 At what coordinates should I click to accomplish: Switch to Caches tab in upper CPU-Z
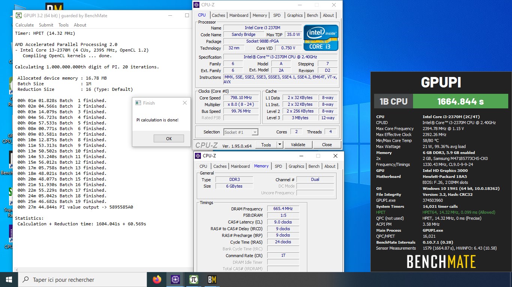(x=219, y=15)
